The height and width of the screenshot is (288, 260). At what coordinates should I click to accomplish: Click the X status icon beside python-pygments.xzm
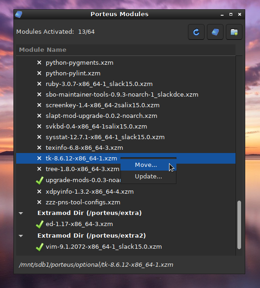point(39,62)
